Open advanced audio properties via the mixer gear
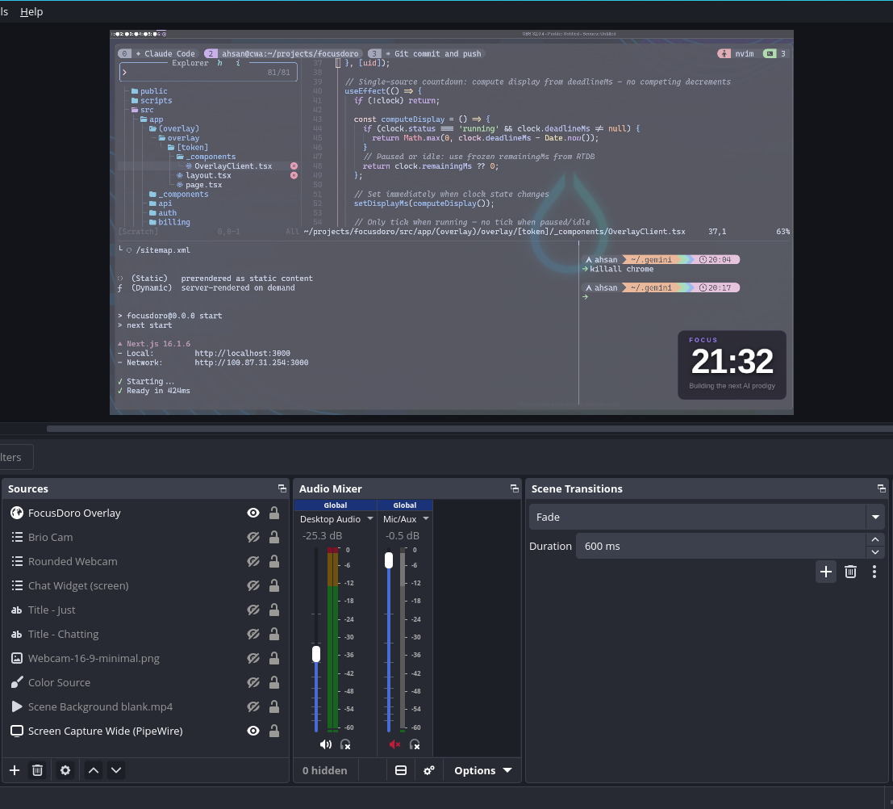 pos(428,769)
